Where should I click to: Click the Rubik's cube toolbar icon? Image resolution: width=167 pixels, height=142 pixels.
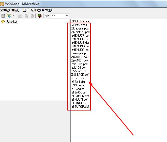click(x=39, y=16)
